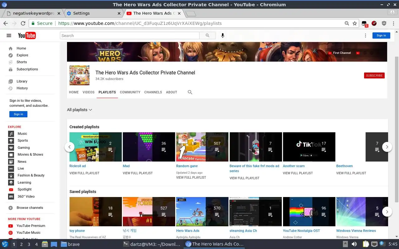This screenshot has height=249, width=399.
Task: Go back with the browser back arrow
Action: coord(6,23)
